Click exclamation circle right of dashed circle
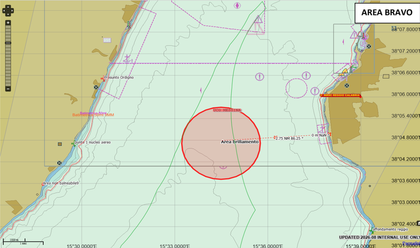Viewport: 420px width, 248px height. click(x=315, y=91)
